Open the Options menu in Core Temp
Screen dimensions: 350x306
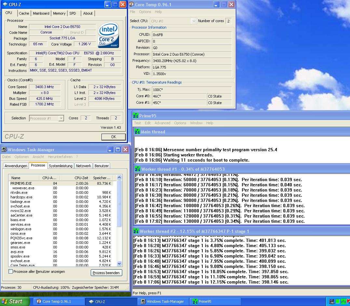click(x=145, y=12)
